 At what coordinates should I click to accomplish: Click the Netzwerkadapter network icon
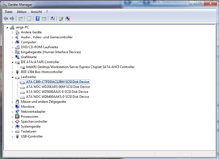click(x=17, y=112)
